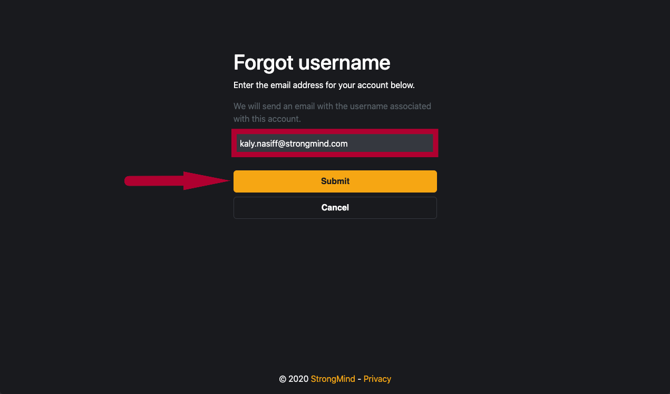
Task: Open the Privacy link in footer
Action: point(377,379)
